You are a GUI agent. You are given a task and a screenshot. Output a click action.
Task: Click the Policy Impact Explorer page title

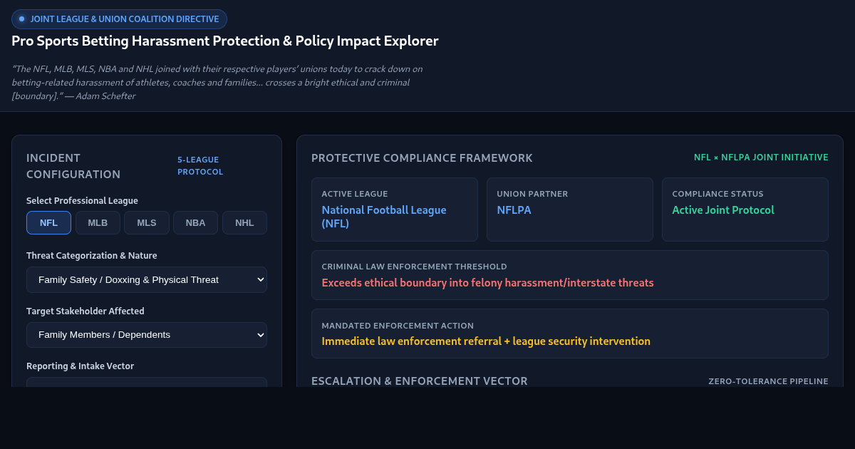(225, 41)
